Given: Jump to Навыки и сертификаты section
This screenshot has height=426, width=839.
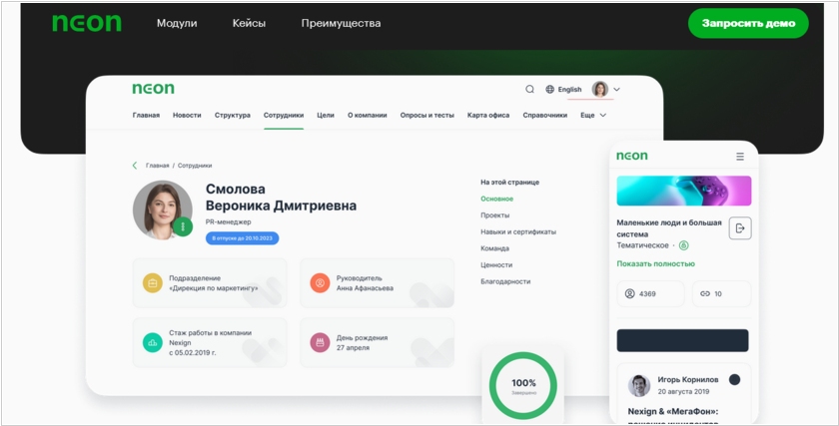Looking at the screenshot, I should click(518, 232).
